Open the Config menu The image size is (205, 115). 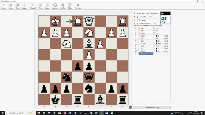pos(63,6)
